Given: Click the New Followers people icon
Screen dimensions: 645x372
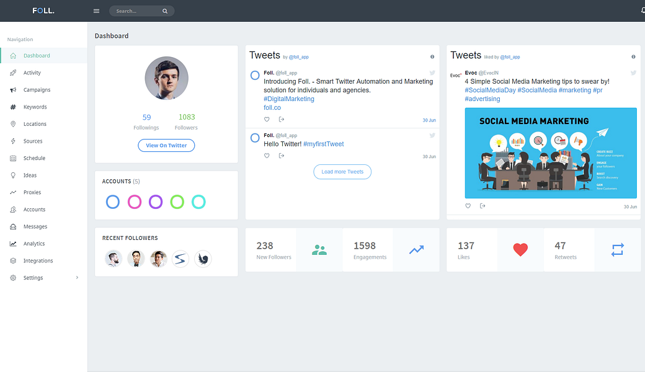Looking at the screenshot, I should (319, 250).
